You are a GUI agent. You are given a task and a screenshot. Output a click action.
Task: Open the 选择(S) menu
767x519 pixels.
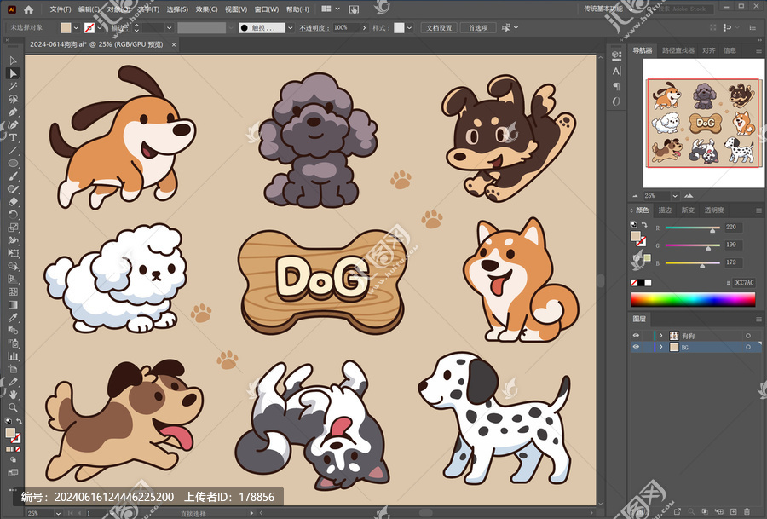click(x=177, y=9)
